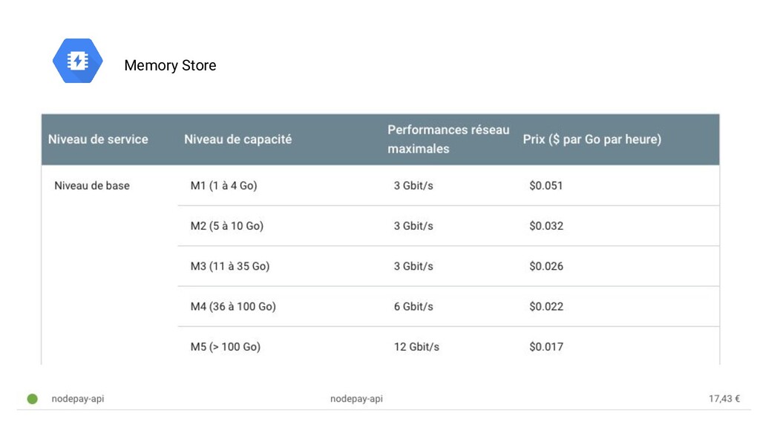Screen dimensions: 760x427
Task: Click the Memory Store hexagon logo
Action: pos(77,61)
